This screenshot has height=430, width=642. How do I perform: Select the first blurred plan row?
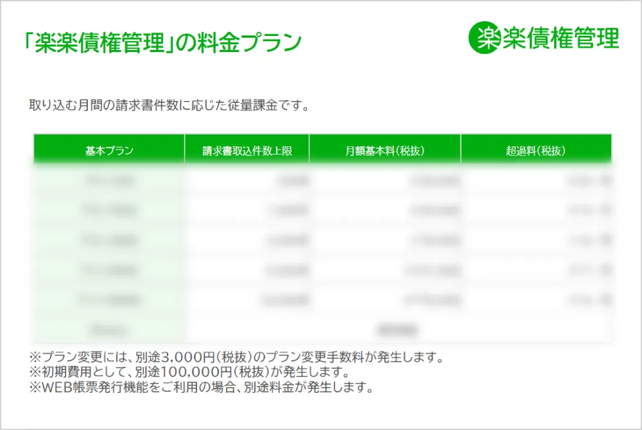(x=321, y=180)
